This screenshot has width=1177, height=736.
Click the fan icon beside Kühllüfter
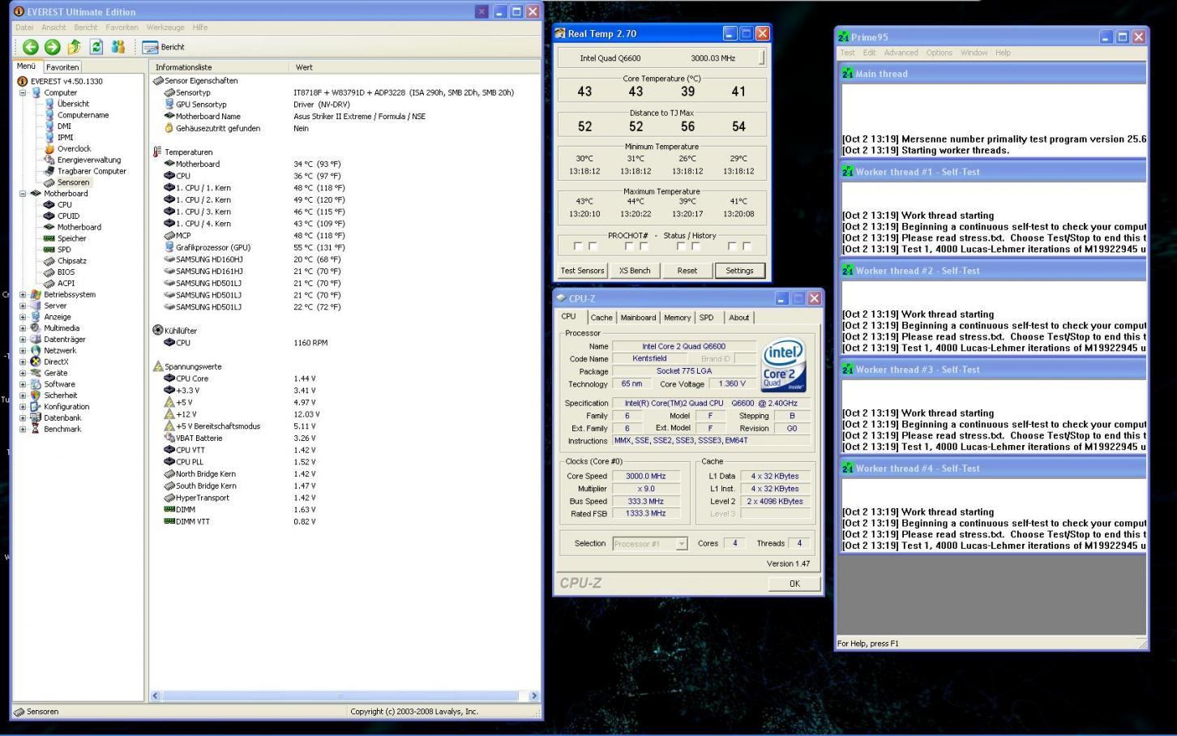tap(158, 330)
